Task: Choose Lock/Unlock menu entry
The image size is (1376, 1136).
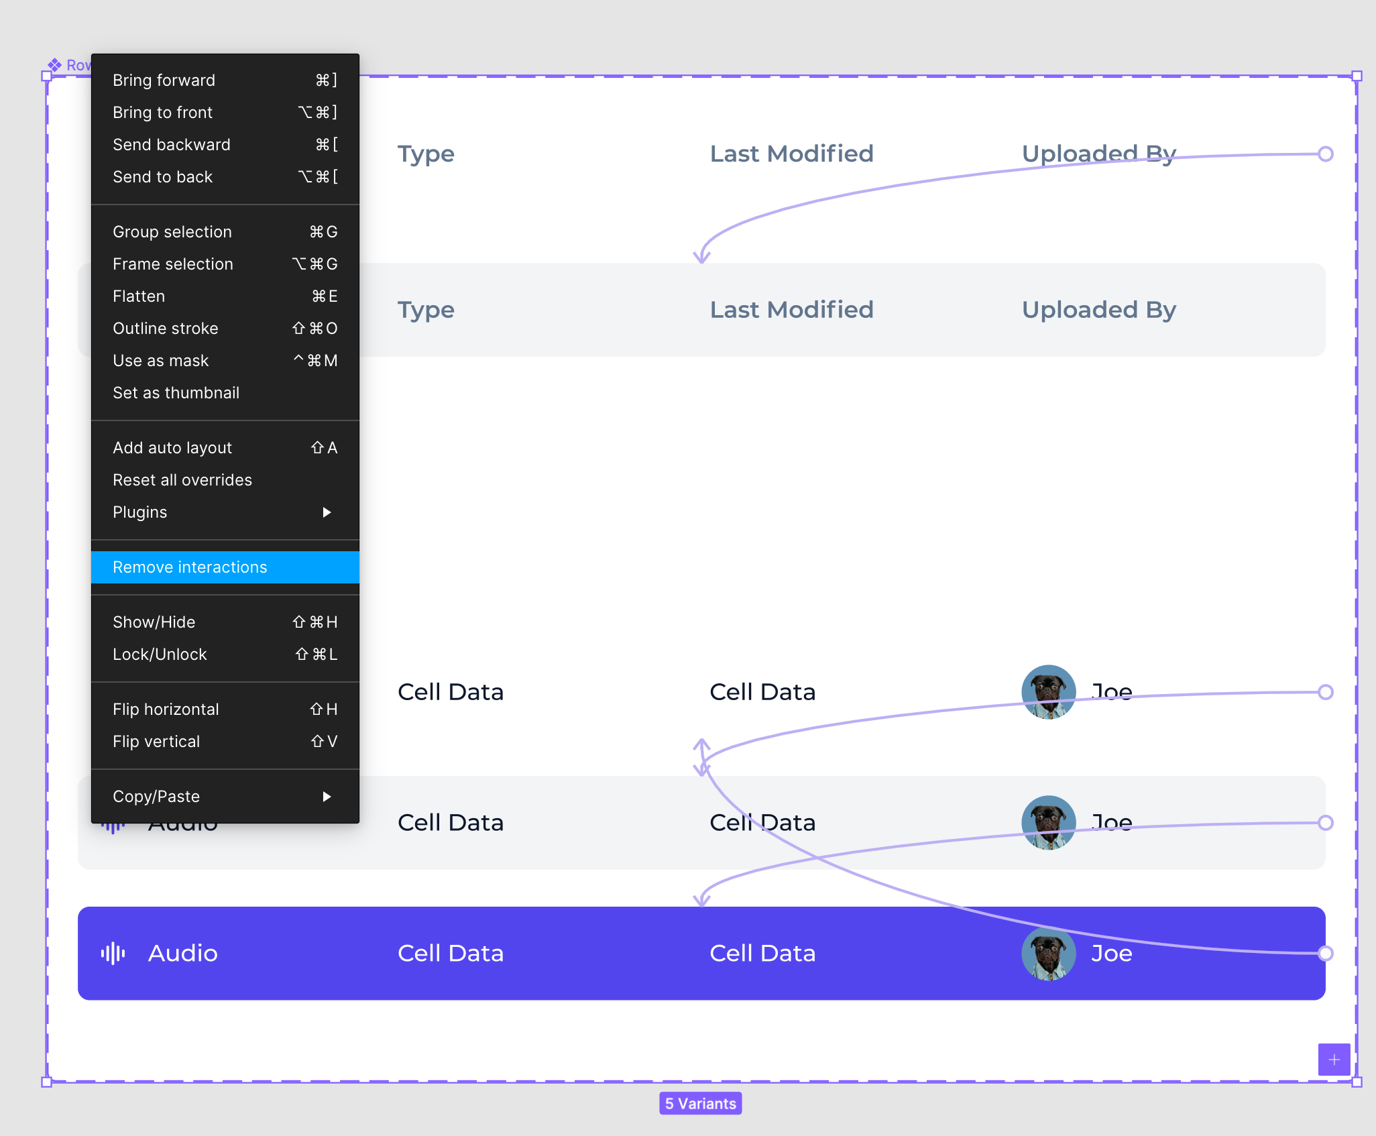Action: click(x=225, y=655)
